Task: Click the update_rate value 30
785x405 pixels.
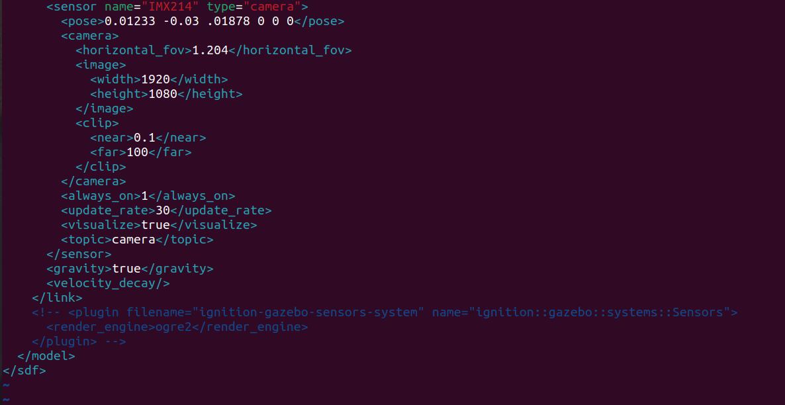Action: coord(163,210)
